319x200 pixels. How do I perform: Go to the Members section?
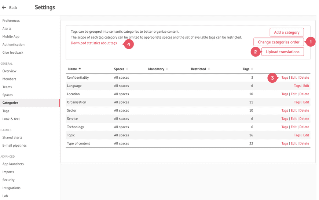click(x=9, y=79)
